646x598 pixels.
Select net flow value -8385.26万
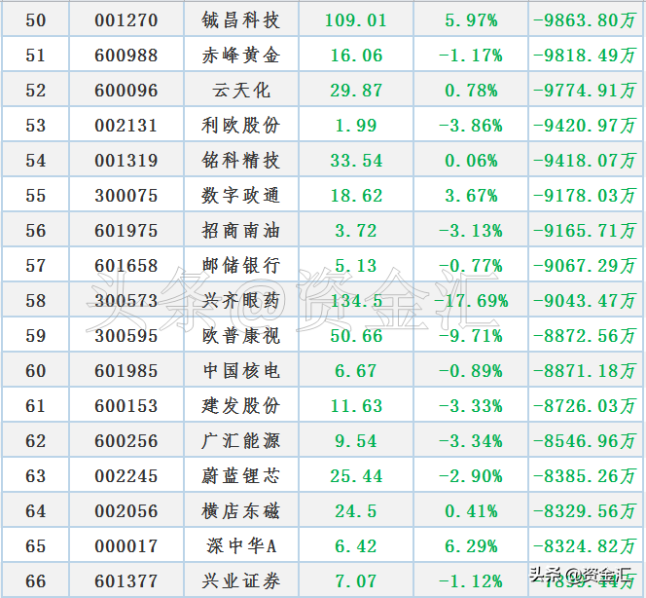585,476
